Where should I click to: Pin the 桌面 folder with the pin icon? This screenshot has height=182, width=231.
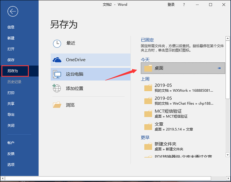(x=219, y=68)
